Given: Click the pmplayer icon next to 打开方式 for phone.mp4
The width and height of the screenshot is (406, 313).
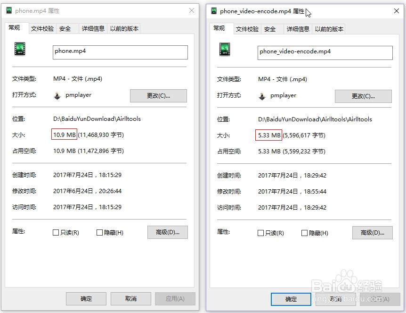Looking at the screenshot, I should [x=56, y=95].
